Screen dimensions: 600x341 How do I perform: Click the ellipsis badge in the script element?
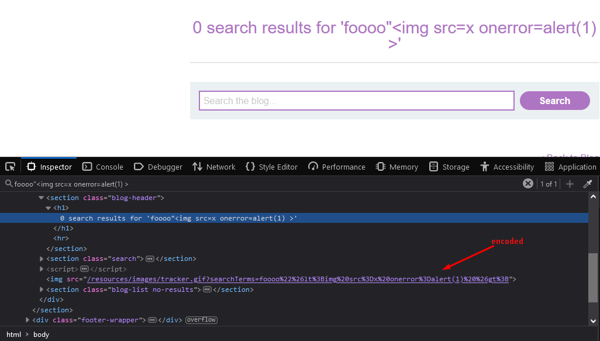(x=84, y=269)
